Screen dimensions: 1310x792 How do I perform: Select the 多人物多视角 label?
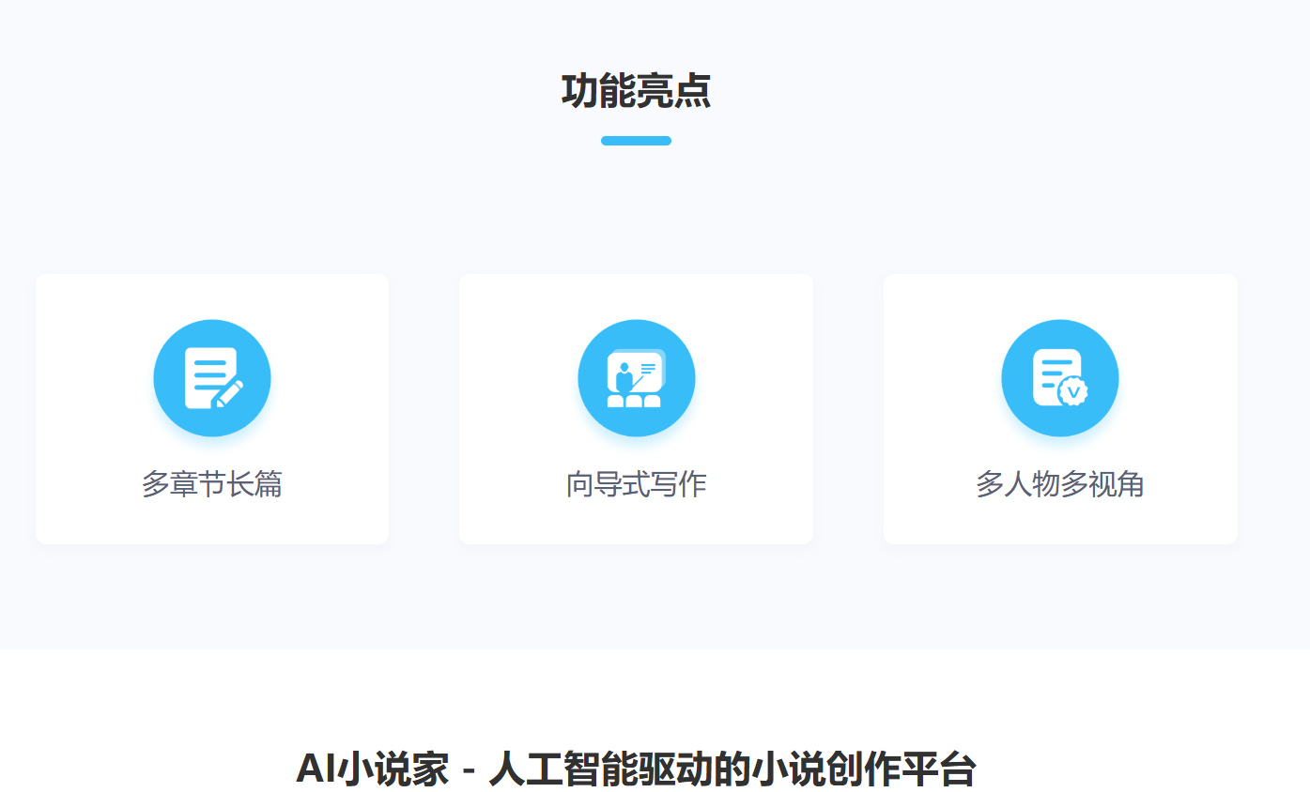tap(1060, 484)
